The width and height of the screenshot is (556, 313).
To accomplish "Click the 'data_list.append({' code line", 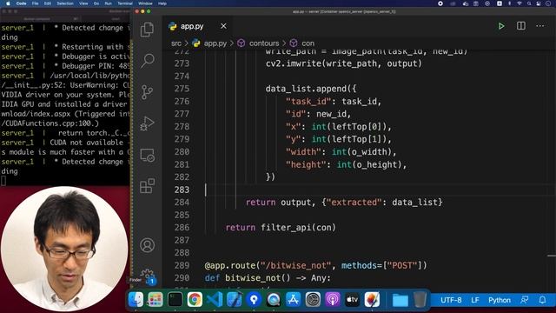I will click(311, 89).
